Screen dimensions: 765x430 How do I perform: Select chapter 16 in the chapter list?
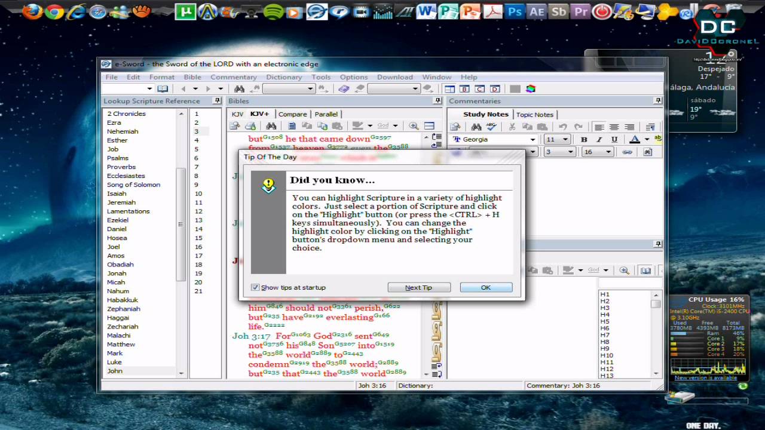coord(198,247)
